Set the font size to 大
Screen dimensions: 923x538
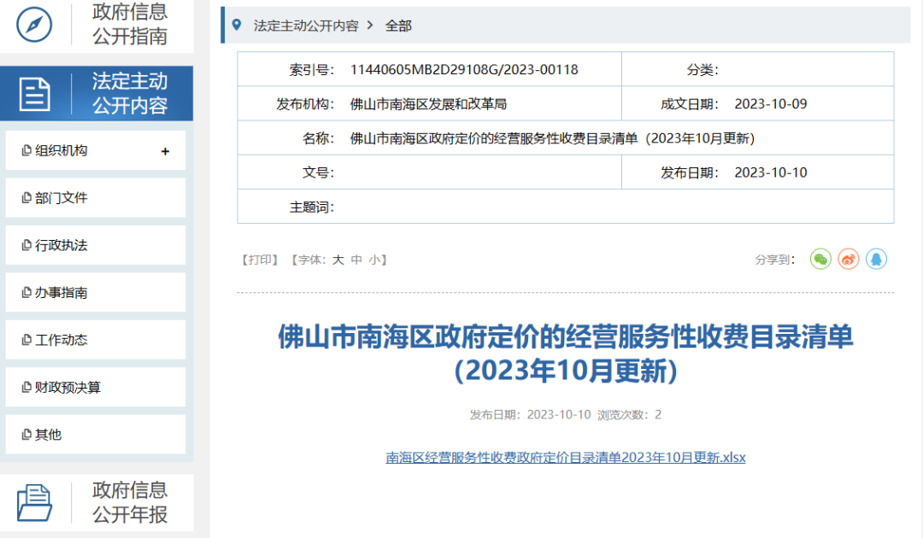[338, 260]
